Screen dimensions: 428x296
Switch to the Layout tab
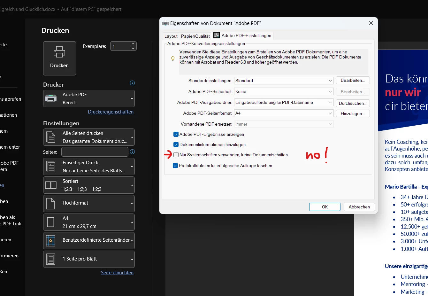click(171, 36)
